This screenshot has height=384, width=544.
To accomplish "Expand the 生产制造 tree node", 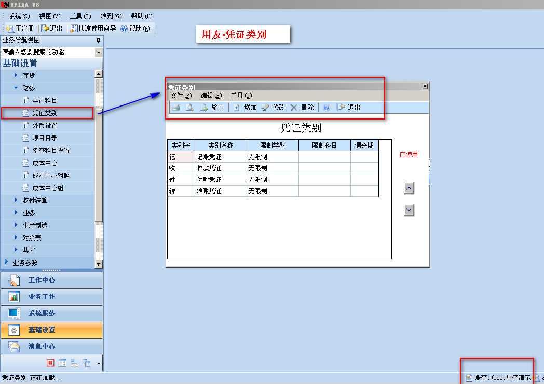I will [16, 225].
